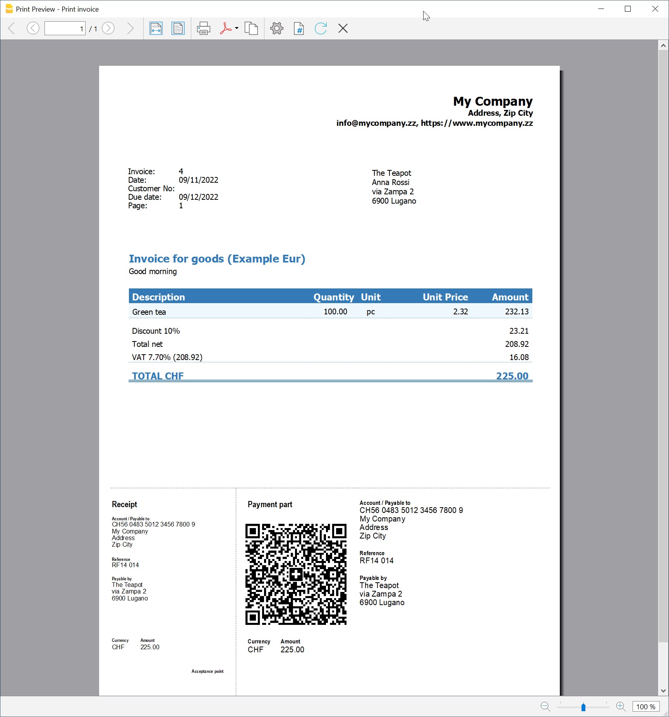Export invoice as PDF icon

pos(225,28)
